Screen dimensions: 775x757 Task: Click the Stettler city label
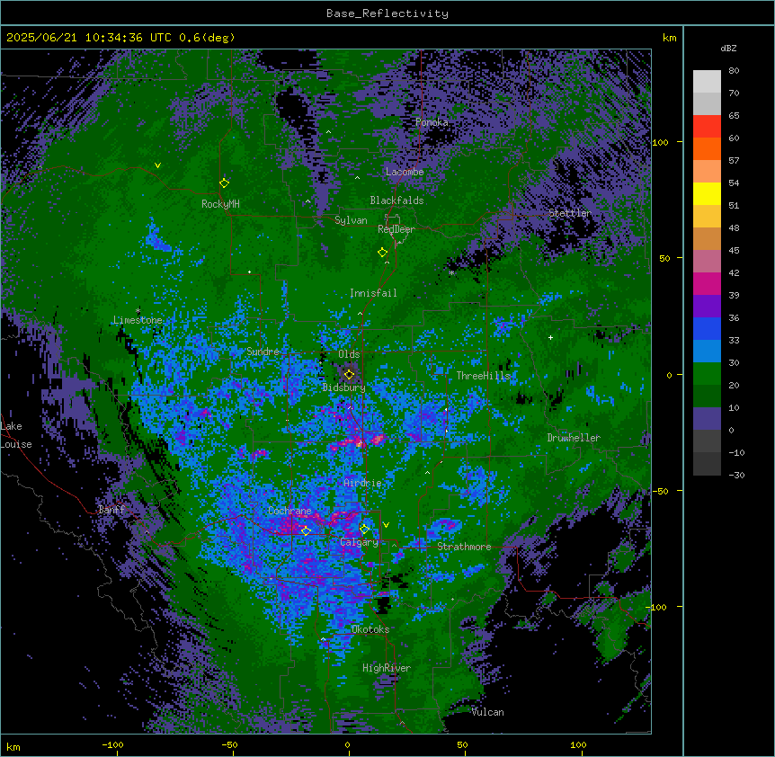(570, 213)
